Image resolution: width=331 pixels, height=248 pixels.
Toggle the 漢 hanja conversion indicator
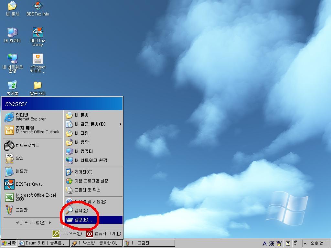272,243
